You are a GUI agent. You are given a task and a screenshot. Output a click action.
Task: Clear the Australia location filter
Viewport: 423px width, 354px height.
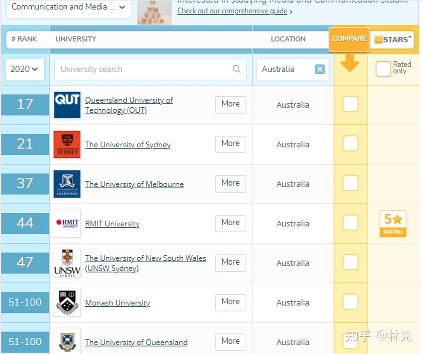tap(320, 69)
